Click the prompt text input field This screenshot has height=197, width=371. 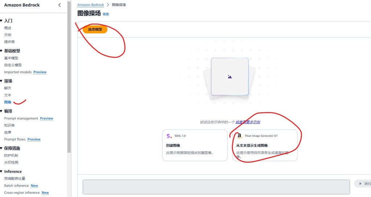(216, 187)
